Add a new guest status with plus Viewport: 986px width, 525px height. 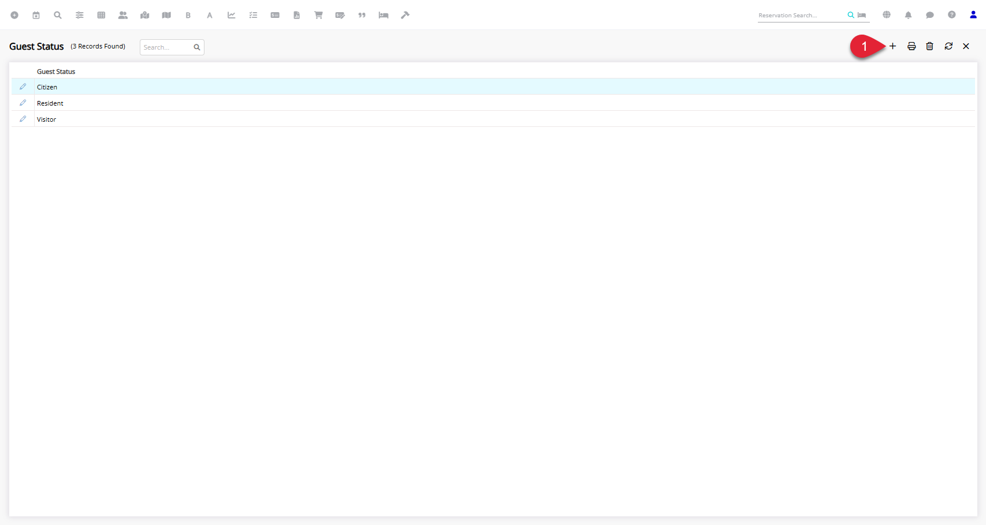[x=893, y=46]
